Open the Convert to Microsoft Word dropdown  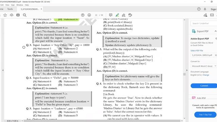pyautogui.click(x=204, y=66)
